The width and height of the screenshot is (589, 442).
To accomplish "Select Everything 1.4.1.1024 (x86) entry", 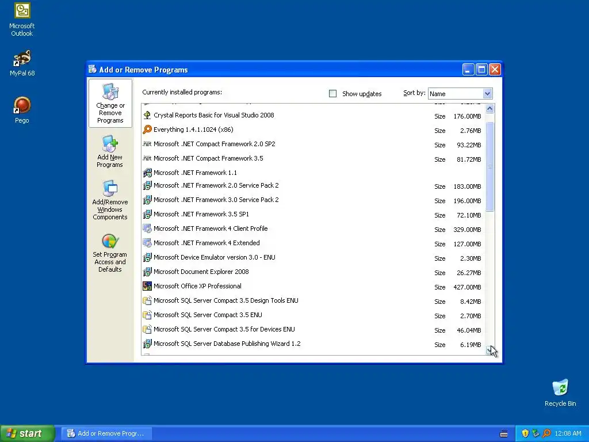I will tap(313, 129).
